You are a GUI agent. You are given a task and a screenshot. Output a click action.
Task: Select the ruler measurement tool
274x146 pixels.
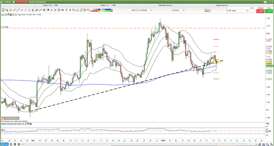pyautogui.click(x=15, y=10)
